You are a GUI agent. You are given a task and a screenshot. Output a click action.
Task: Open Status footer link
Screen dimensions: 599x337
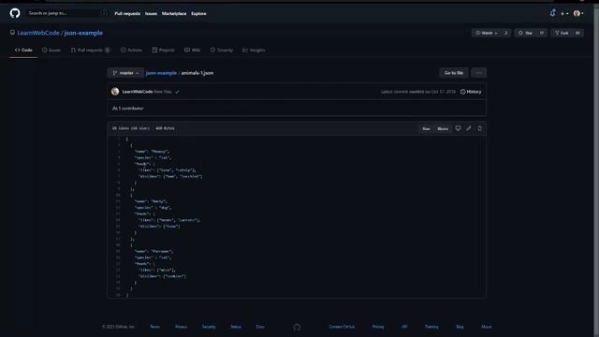(236, 327)
